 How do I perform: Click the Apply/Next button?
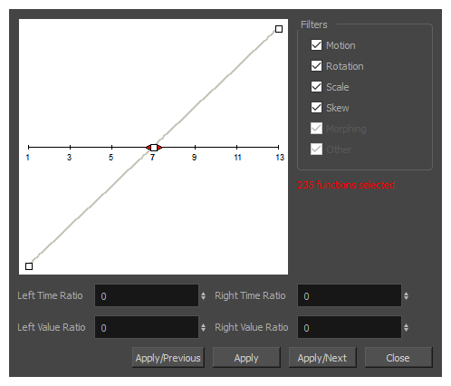tap(322, 358)
